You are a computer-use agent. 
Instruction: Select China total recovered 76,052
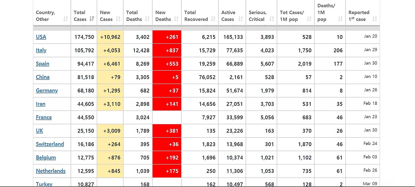[x=207, y=77]
